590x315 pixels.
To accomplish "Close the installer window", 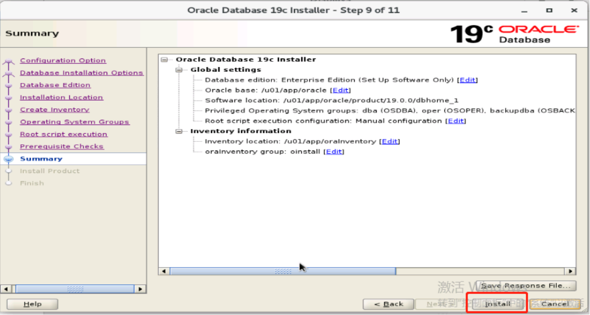I will 574,10.
